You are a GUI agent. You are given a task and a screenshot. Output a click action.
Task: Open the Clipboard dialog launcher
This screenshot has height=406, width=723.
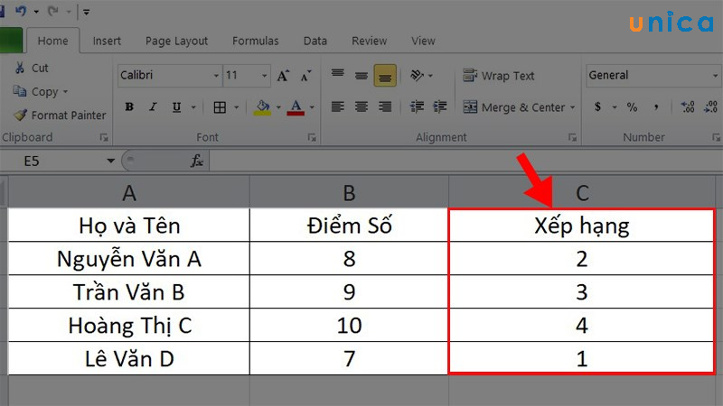point(104,137)
